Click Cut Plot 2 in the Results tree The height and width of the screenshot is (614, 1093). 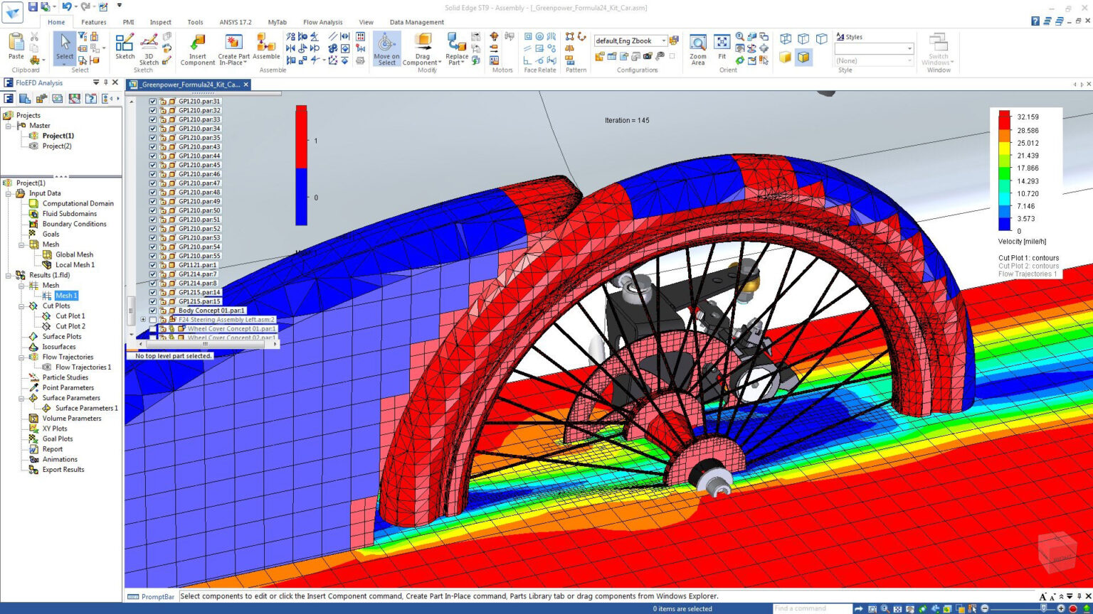coord(69,325)
